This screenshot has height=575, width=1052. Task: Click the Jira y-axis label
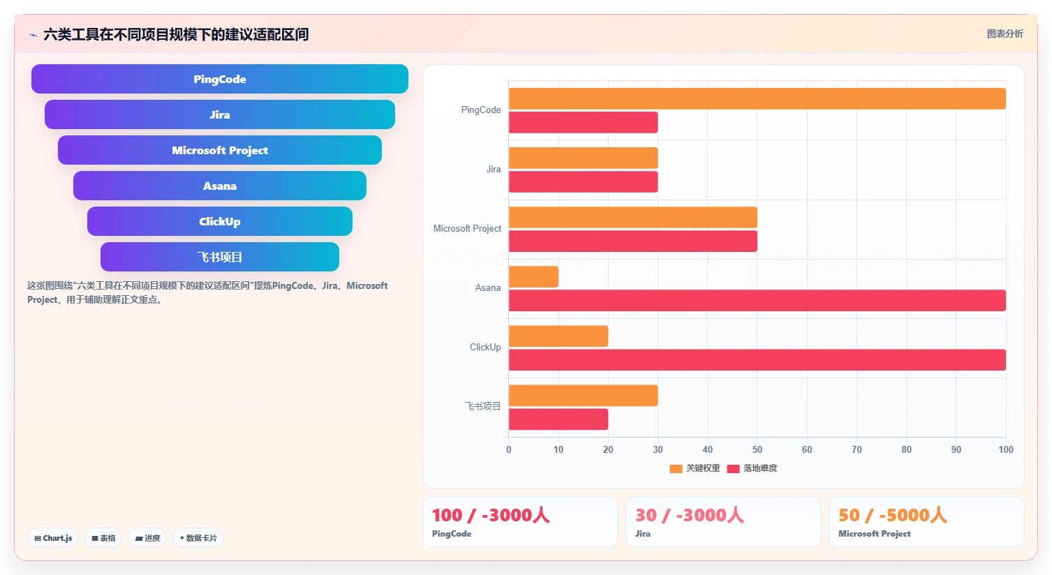494,169
